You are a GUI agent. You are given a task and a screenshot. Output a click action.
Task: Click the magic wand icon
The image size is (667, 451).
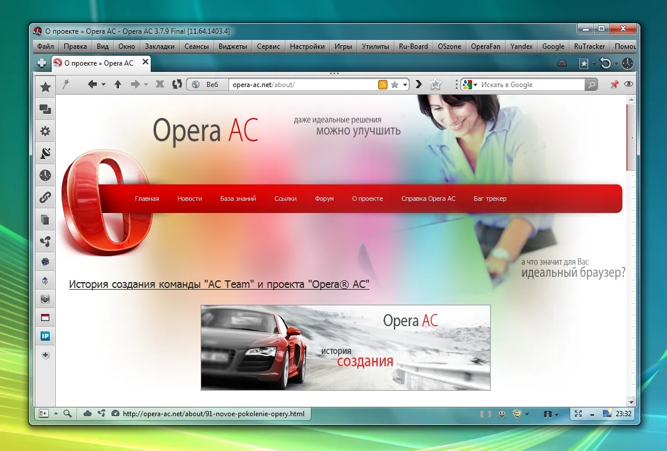(x=66, y=85)
